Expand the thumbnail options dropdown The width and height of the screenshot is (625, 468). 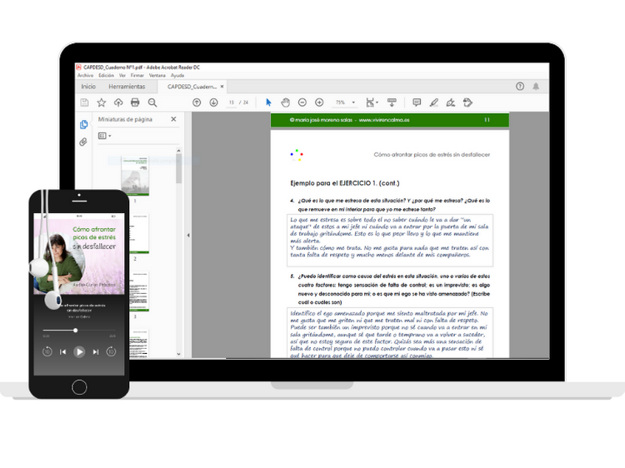tap(104, 136)
